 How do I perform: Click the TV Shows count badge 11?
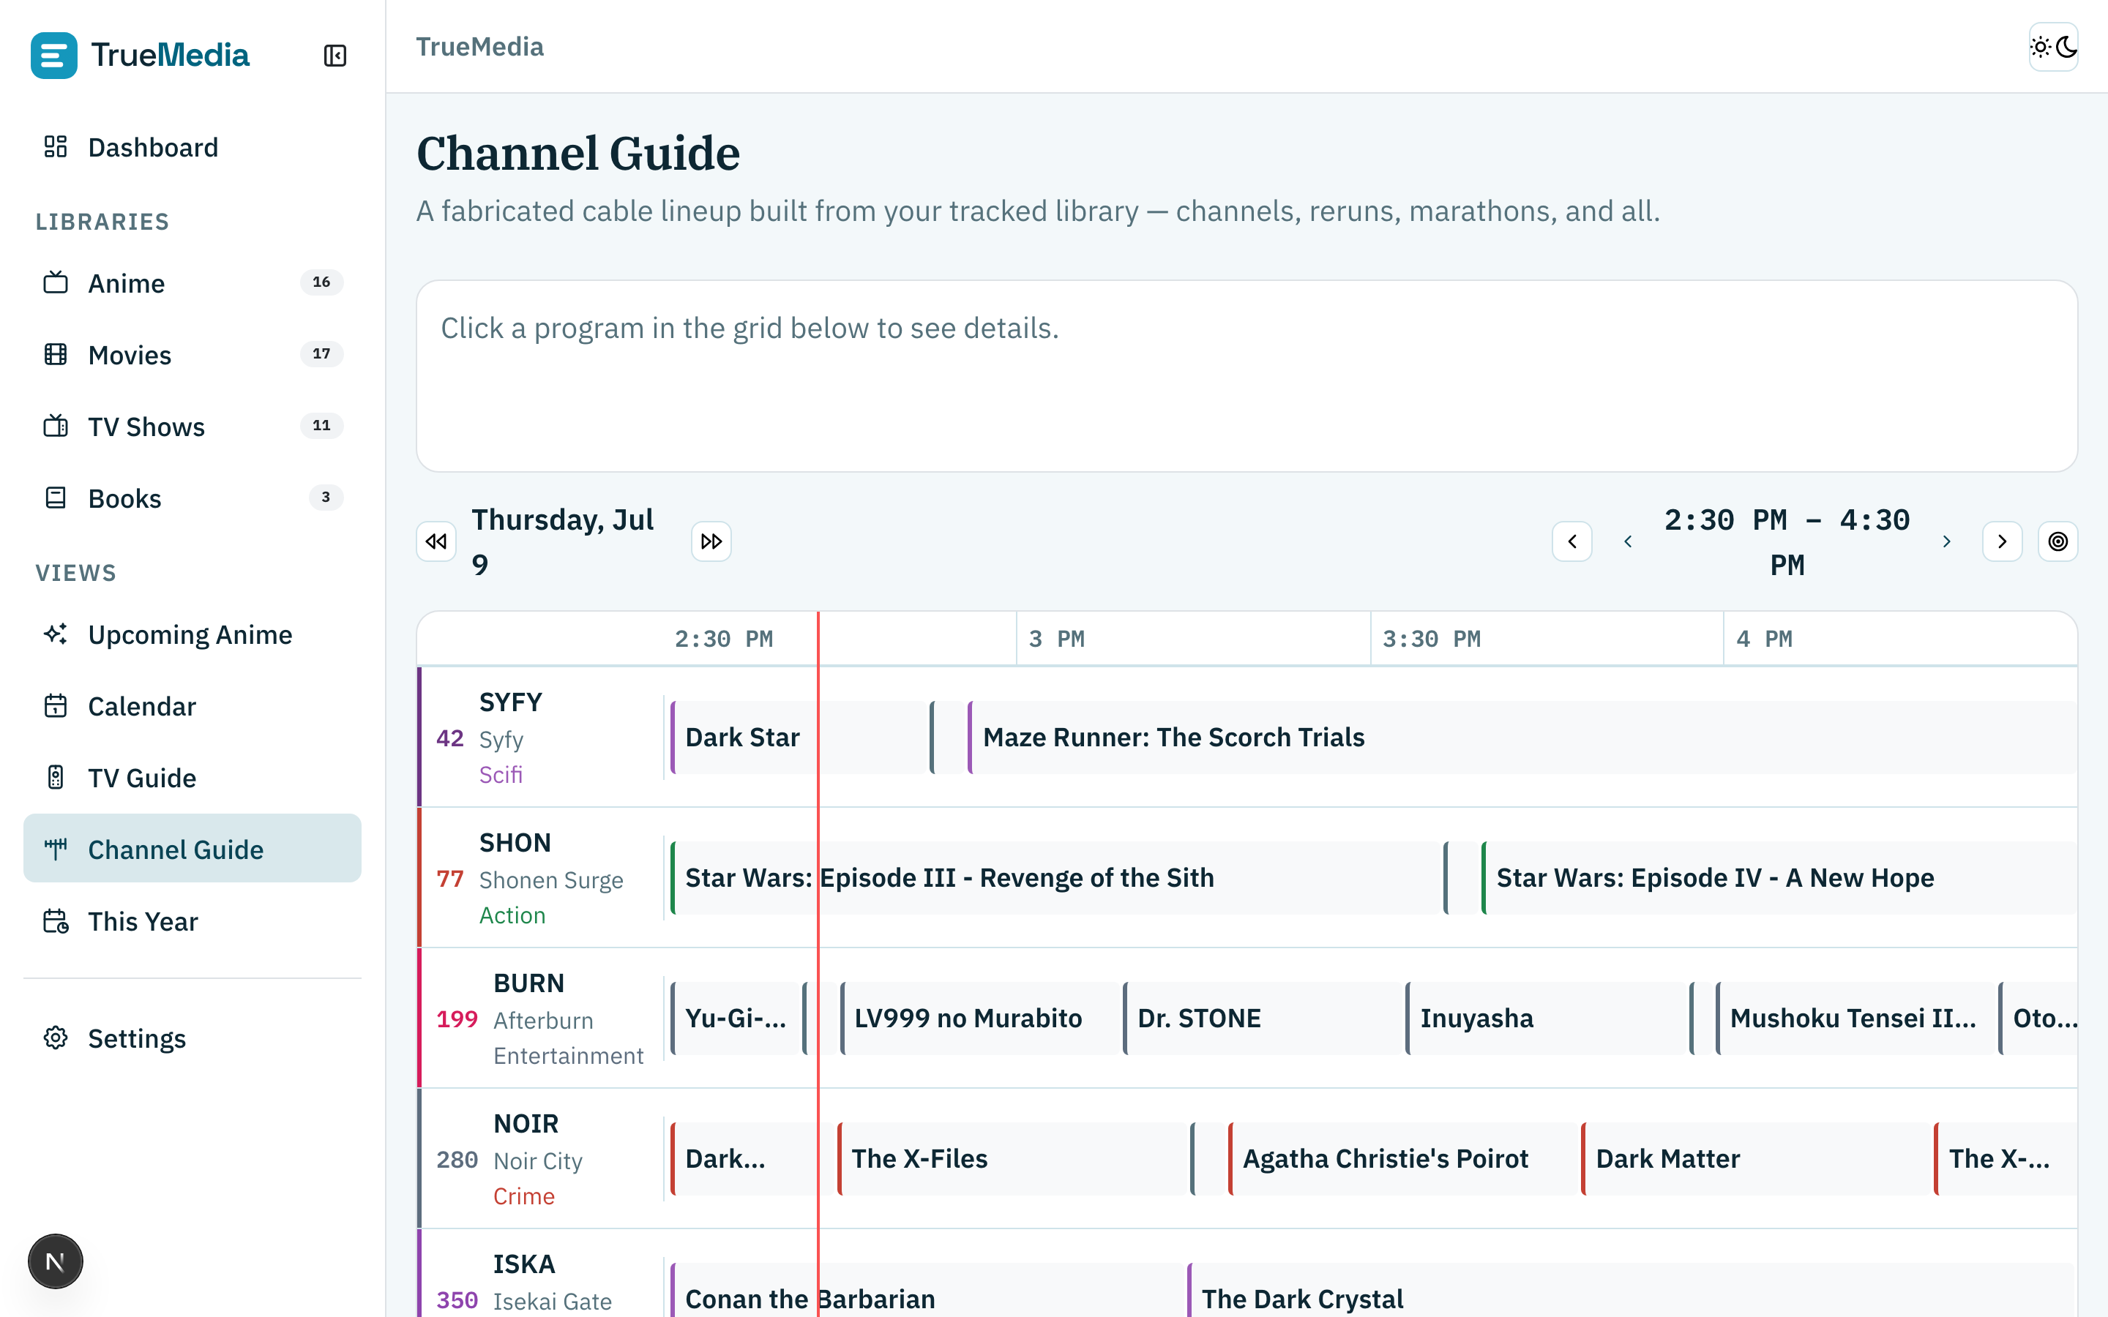[321, 426]
